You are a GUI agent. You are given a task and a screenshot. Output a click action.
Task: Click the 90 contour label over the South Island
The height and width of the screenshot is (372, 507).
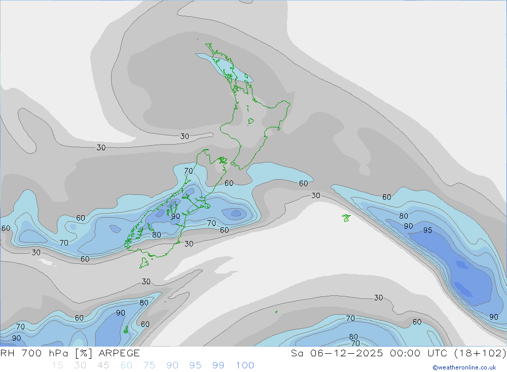click(175, 216)
